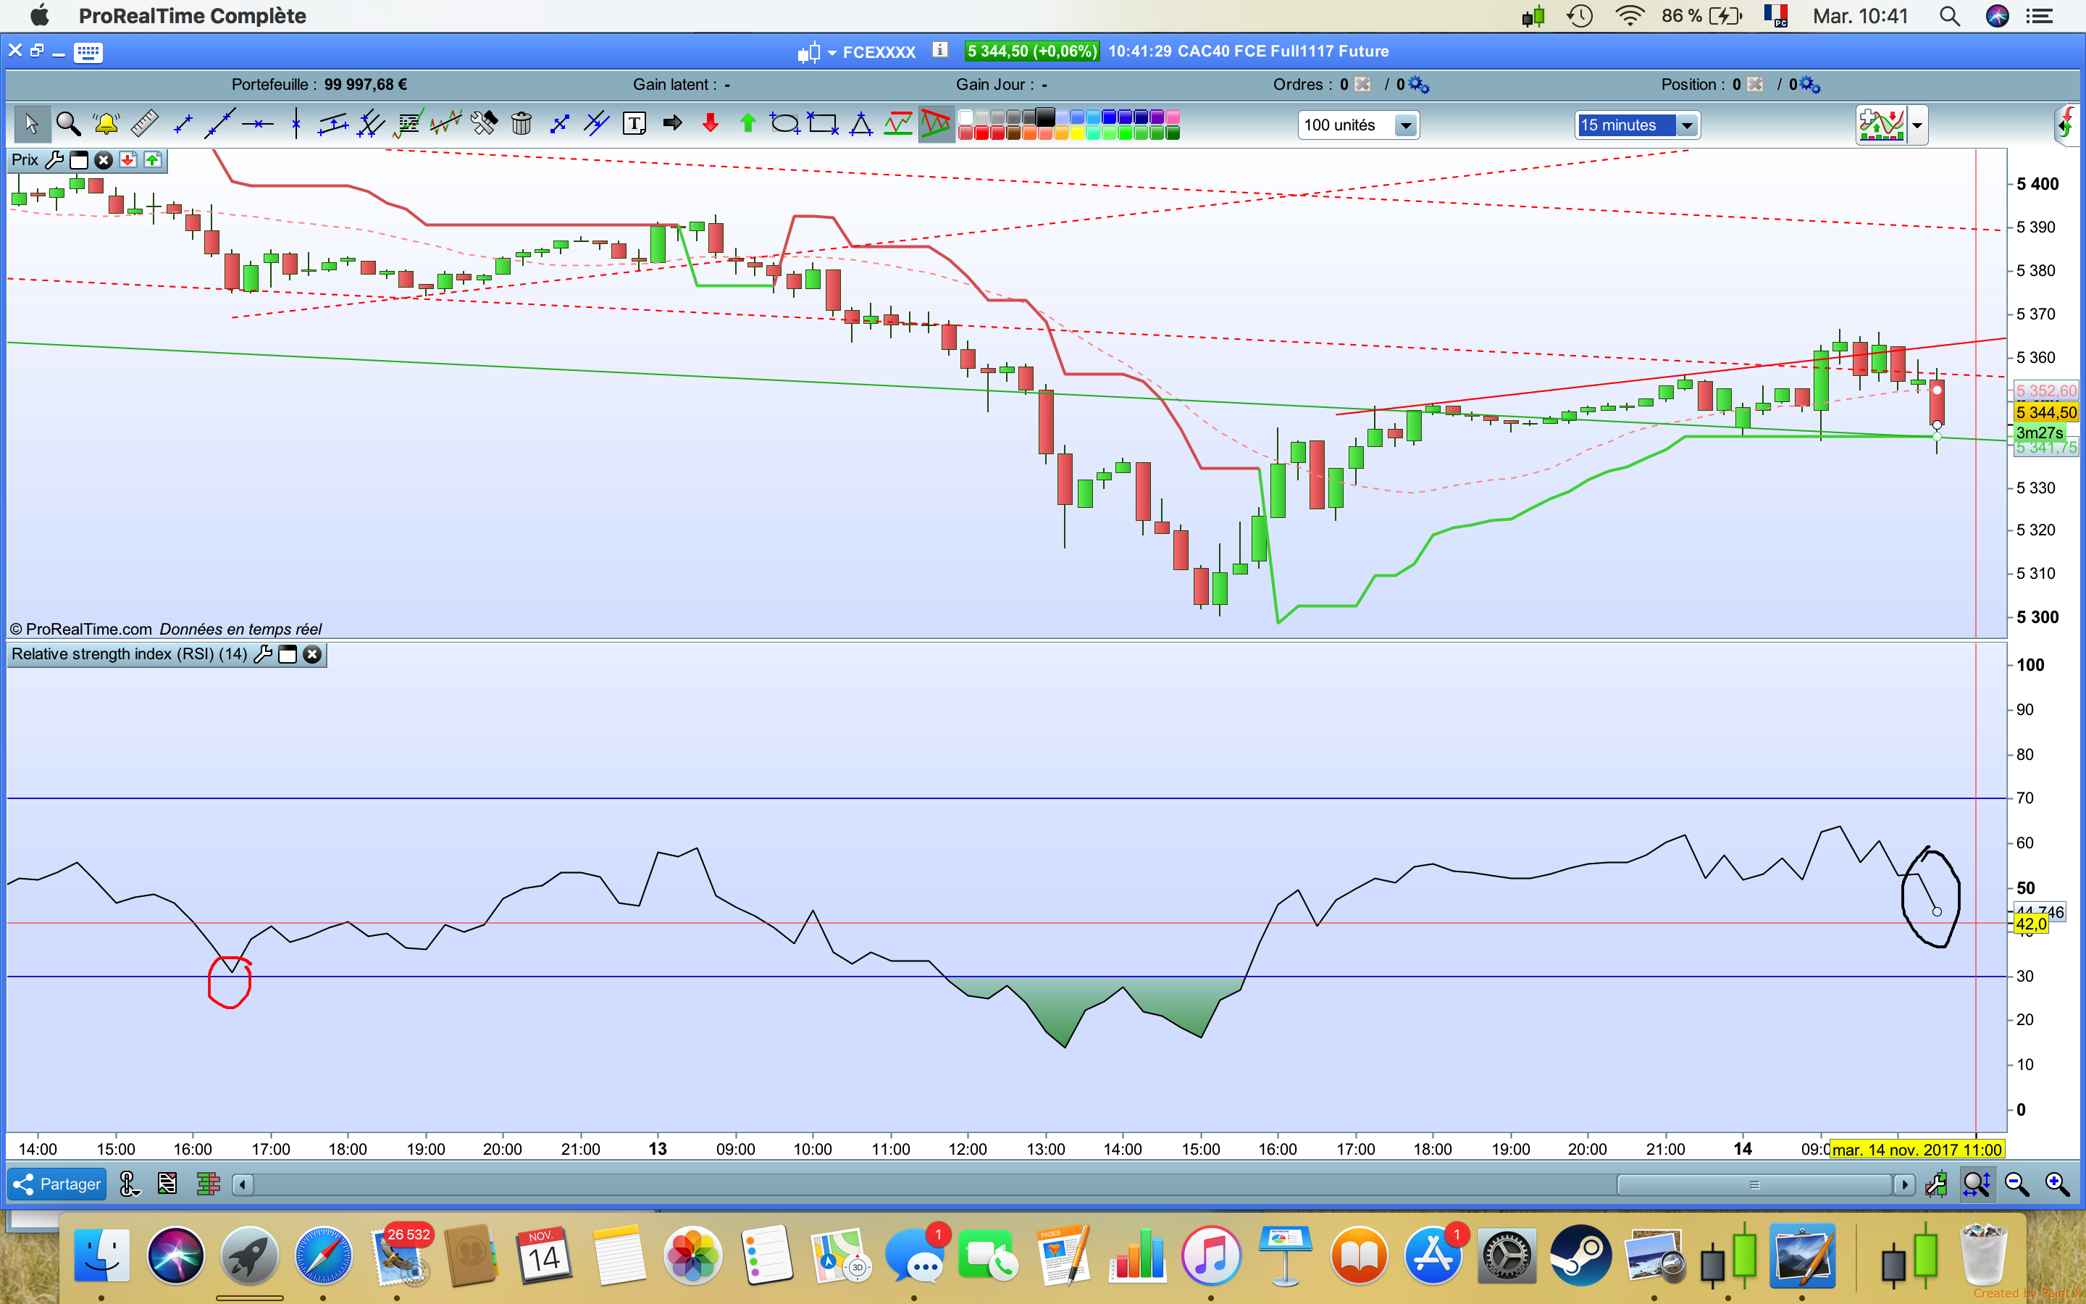Open ProRealTime Complète menu in menu bar
Screen dimensions: 2086x1304
[191, 15]
